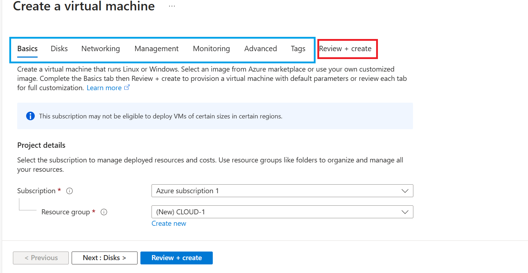
Task: Open the Advanced tab
Action: coord(260,49)
